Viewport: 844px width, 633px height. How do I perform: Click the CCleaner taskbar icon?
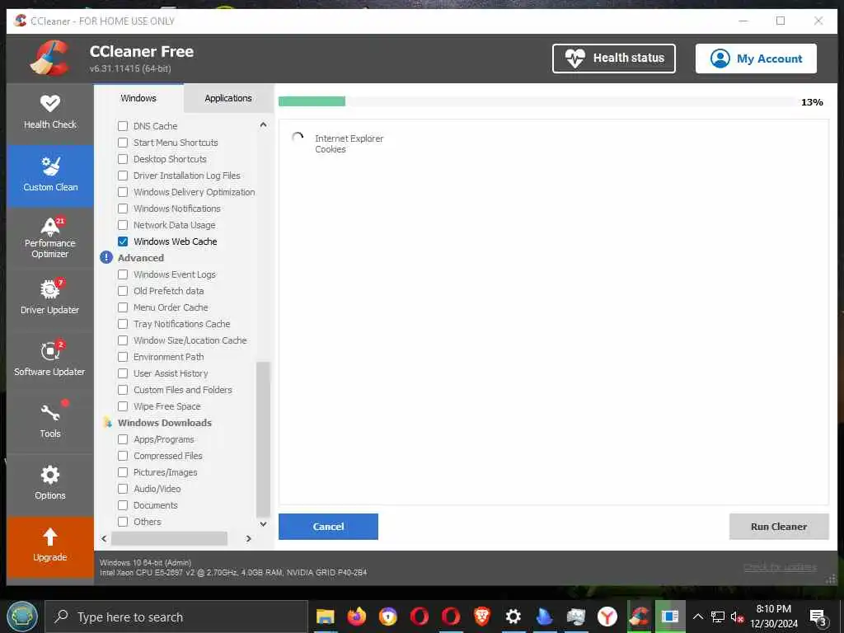pos(639,617)
